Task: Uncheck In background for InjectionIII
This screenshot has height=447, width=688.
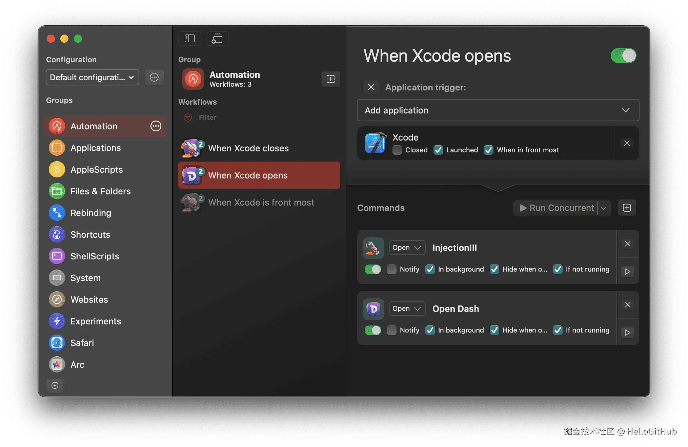Action: pos(430,269)
